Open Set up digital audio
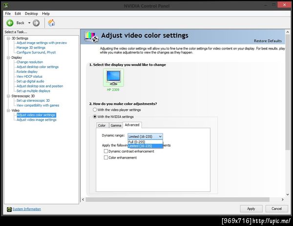293x226 pixels. coord(30,81)
